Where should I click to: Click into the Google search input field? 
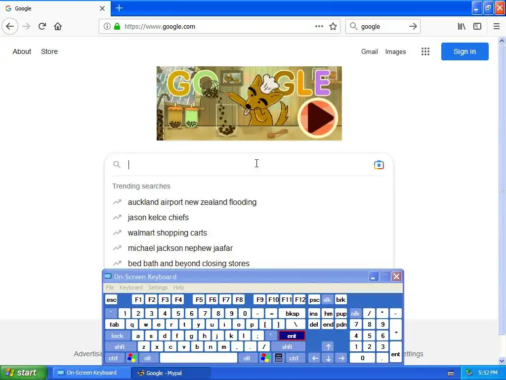pos(249,165)
